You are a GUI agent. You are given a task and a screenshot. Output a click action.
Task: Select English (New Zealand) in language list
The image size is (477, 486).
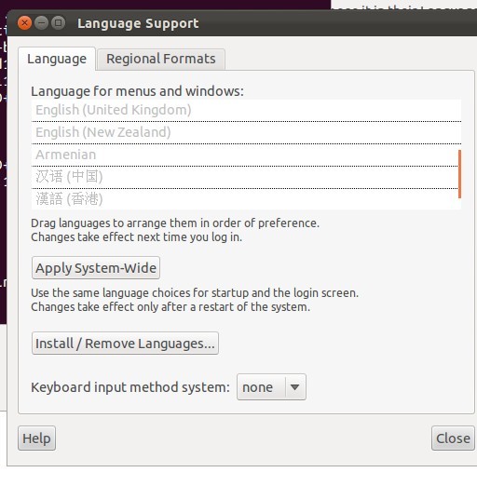246,132
